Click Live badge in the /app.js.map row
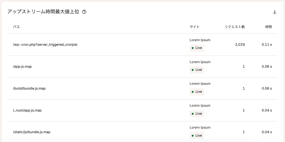This screenshot has width=285, height=142. pyautogui.click(x=197, y=70)
